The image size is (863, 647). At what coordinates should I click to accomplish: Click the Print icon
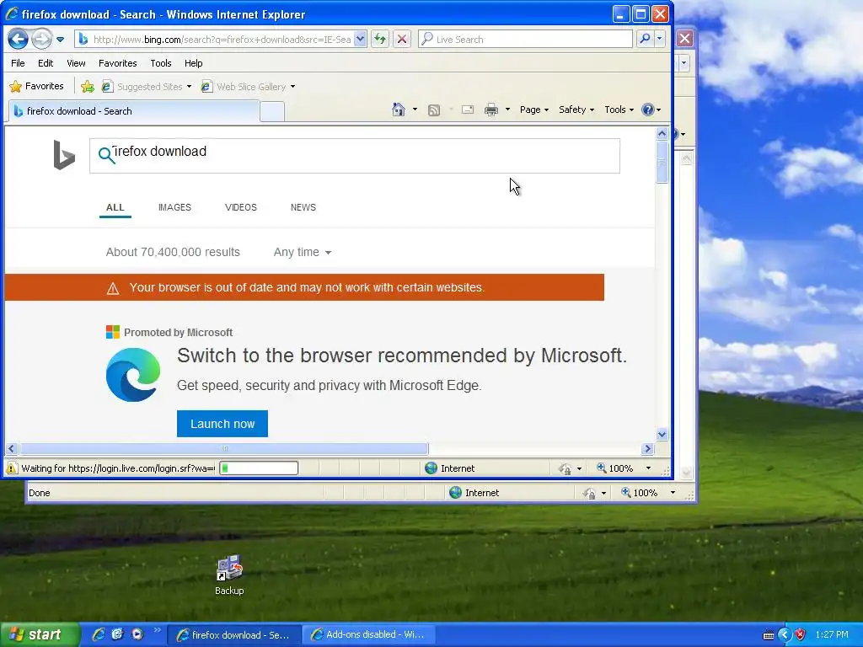point(491,110)
